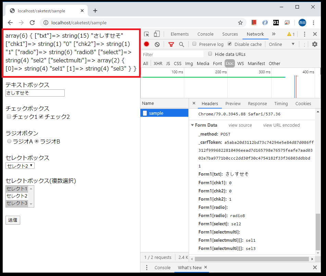Click the テキストボックス text input field
This screenshot has width=326, height=276.
(x=35, y=93)
